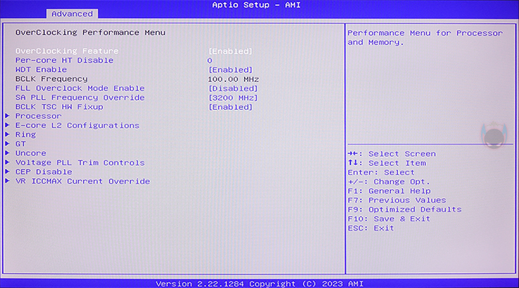
Task: Toggle BCLK TSC HW Fixup [Enabled] value
Action: (x=231, y=107)
